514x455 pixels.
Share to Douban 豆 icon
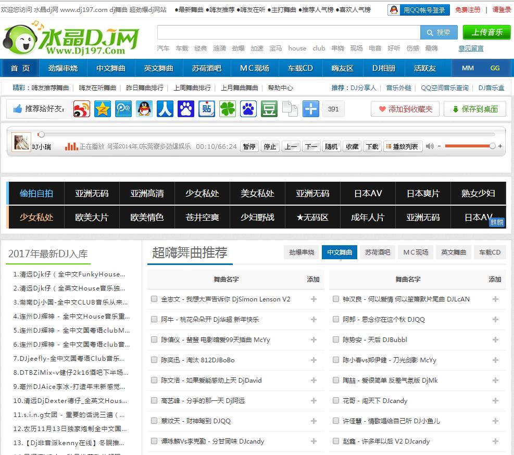(269, 109)
